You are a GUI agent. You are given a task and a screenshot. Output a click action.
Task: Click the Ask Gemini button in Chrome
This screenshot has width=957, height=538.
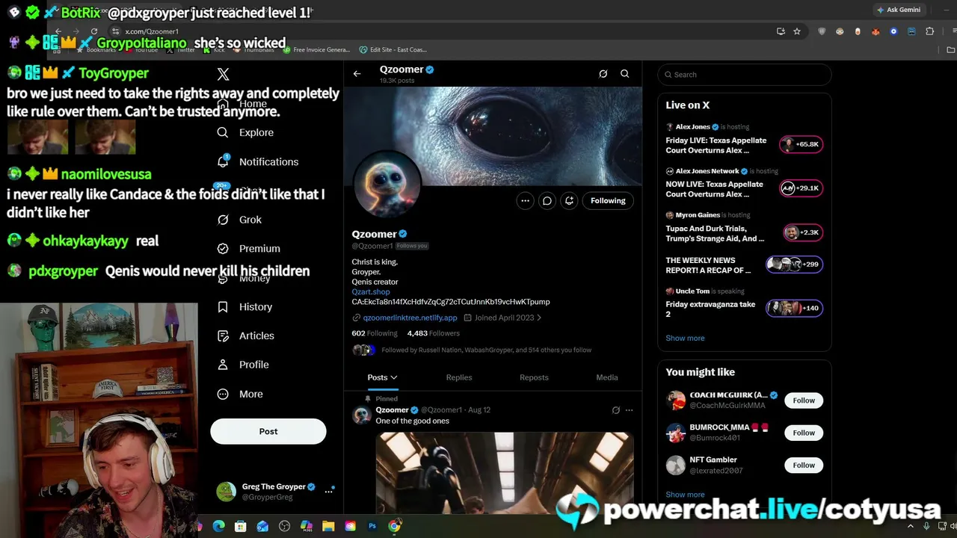pyautogui.click(x=899, y=10)
